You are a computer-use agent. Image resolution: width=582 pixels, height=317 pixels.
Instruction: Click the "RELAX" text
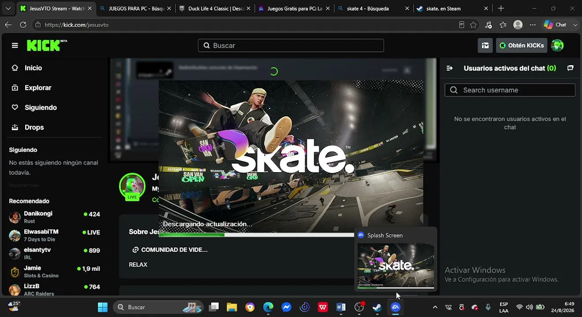[138, 265]
